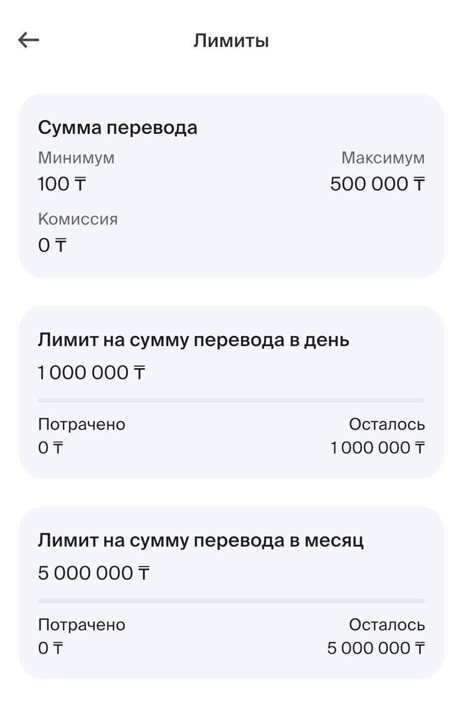Click the monthly limit progress bar
This screenshot has height=706, width=463.
231,600
